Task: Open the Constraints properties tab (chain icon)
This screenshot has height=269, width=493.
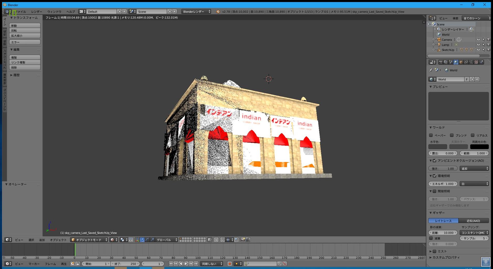Action: point(466,62)
